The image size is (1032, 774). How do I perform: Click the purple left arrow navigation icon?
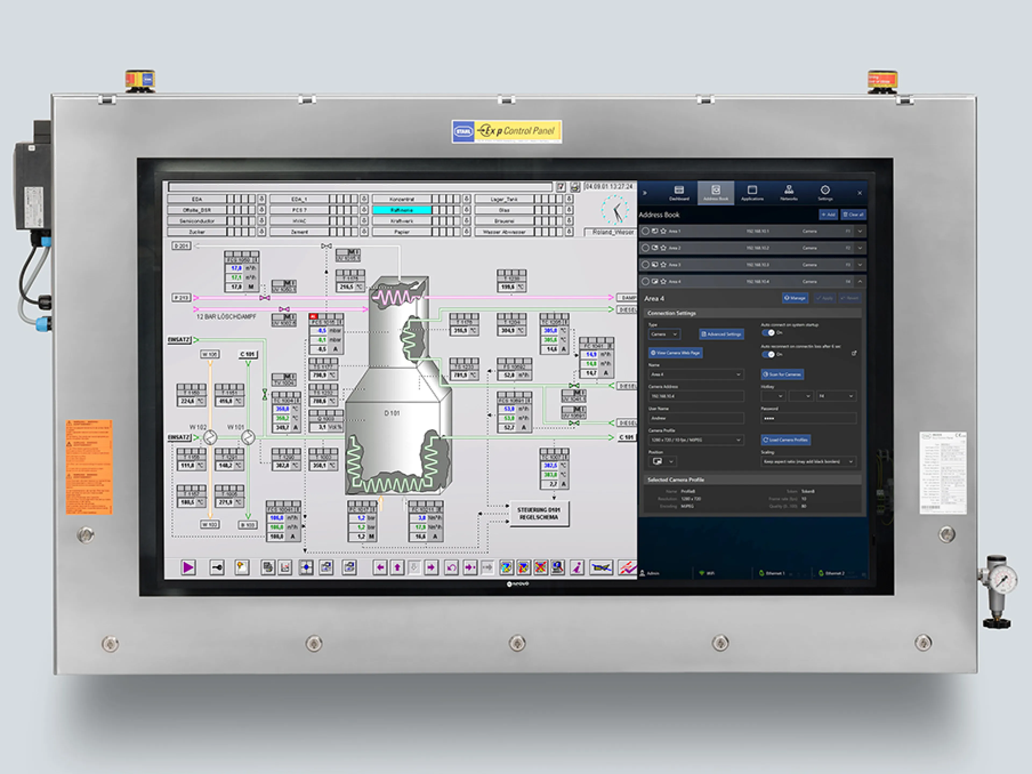380,567
